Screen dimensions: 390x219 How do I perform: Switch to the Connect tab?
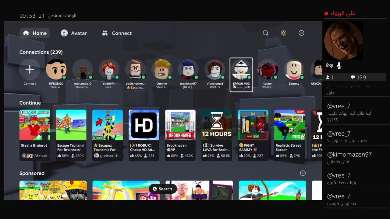click(x=117, y=33)
